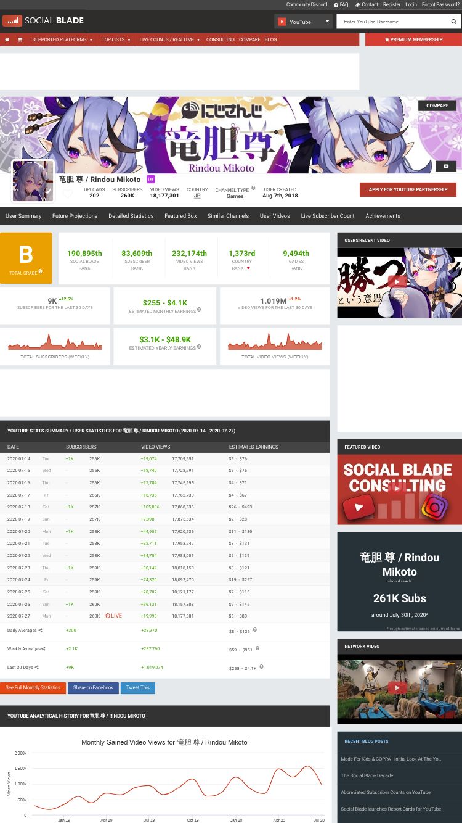Click share icon beside Daily Averages
This screenshot has height=823, width=462.
[41, 631]
